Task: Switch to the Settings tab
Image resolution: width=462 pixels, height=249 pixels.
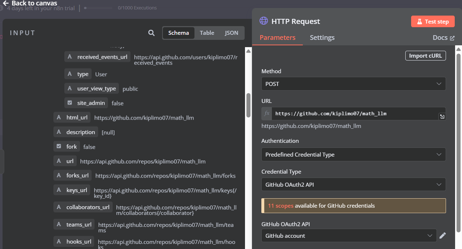Action: [322, 37]
